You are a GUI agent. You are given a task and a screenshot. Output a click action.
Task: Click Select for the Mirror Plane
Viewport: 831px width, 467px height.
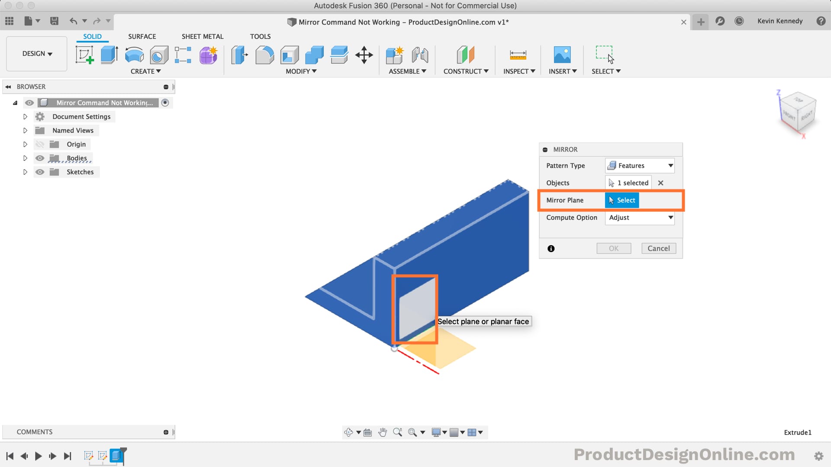pyautogui.click(x=622, y=200)
